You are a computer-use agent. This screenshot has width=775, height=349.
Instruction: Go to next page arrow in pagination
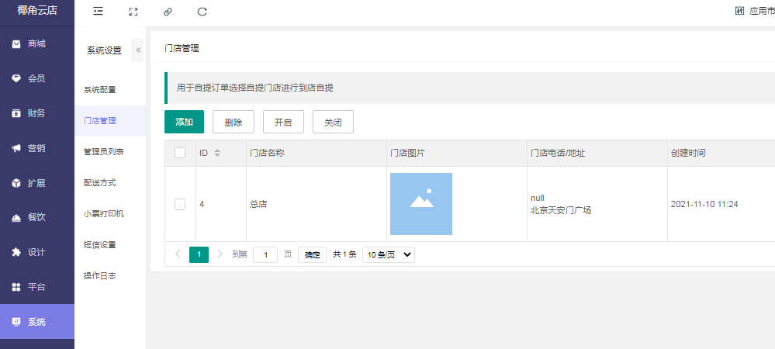[220, 254]
